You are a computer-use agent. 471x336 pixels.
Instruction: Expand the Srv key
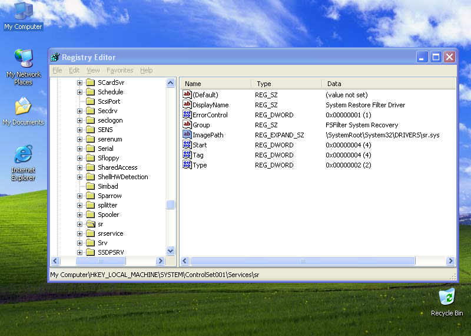pos(79,243)
